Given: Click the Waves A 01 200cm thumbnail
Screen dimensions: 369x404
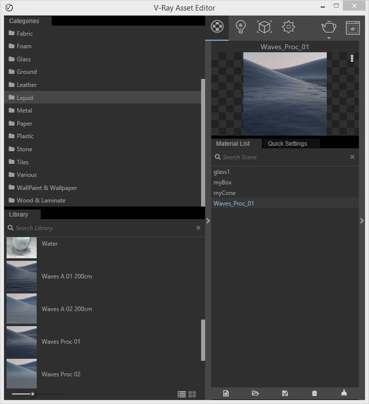Looking at the screenshot, I should click(22, 276).
